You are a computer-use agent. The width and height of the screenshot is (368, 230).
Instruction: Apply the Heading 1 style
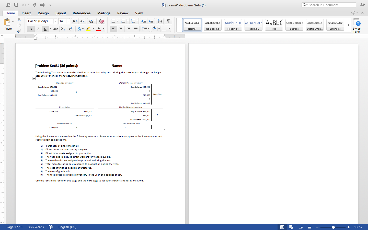233,25
